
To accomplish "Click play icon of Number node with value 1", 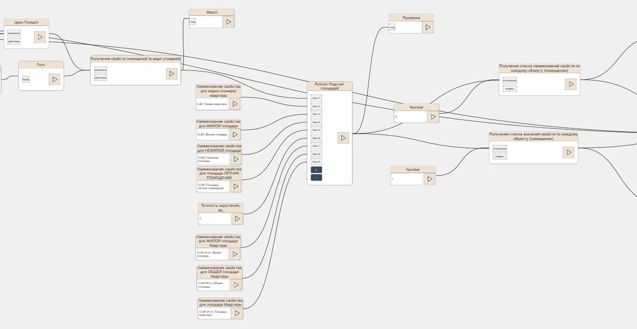I will [x=429, y=180].
